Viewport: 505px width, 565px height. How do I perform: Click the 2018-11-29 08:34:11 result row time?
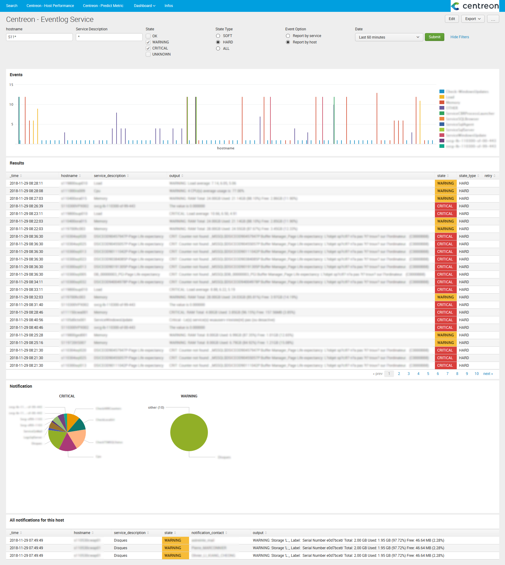[x=26, y=282]
